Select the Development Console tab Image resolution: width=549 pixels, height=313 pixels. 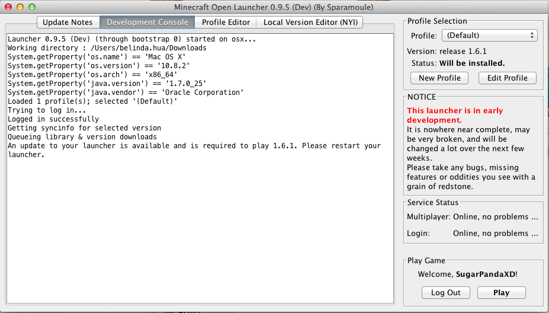pyautogui.click(x=147, y=23)
